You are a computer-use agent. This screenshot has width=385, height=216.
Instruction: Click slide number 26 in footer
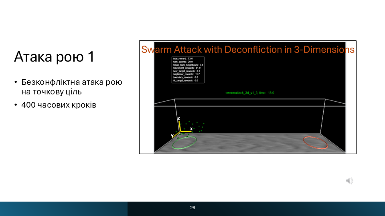192,208
